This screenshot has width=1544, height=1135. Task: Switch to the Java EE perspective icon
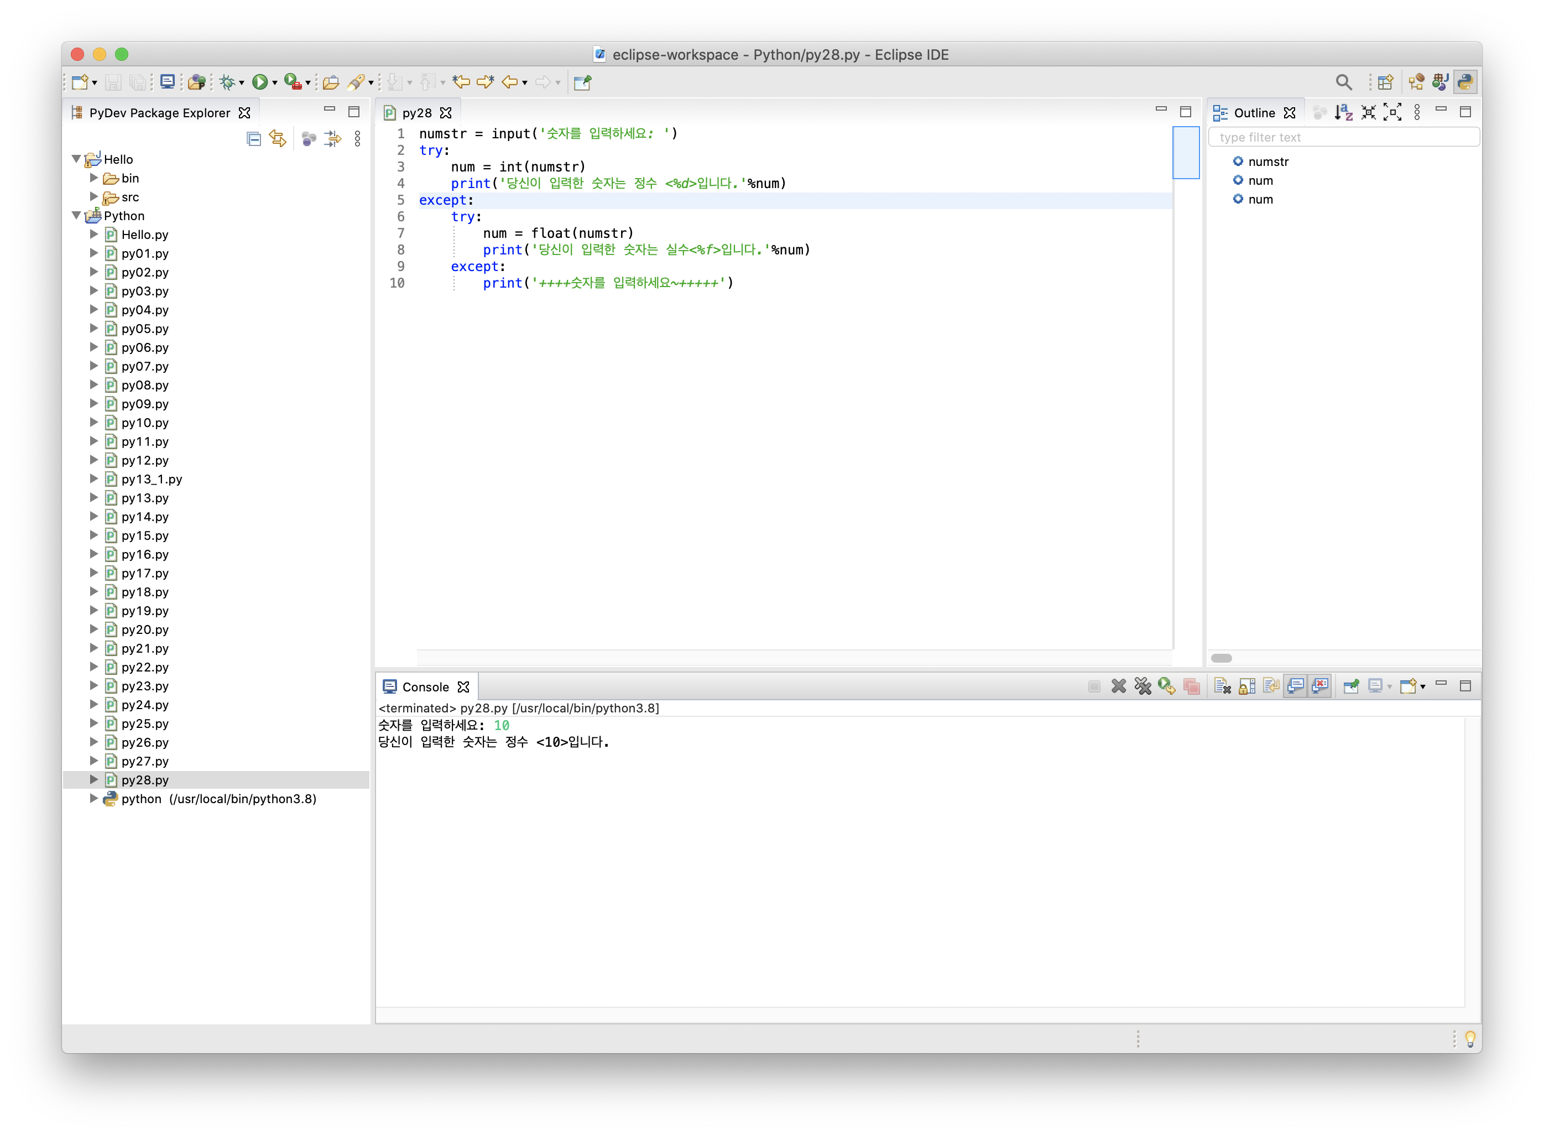click(1416, 82)
